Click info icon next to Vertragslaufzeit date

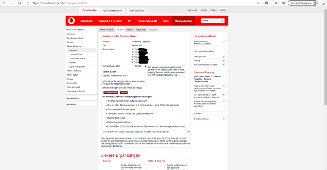pyautogui.click(x=145, y=66)
